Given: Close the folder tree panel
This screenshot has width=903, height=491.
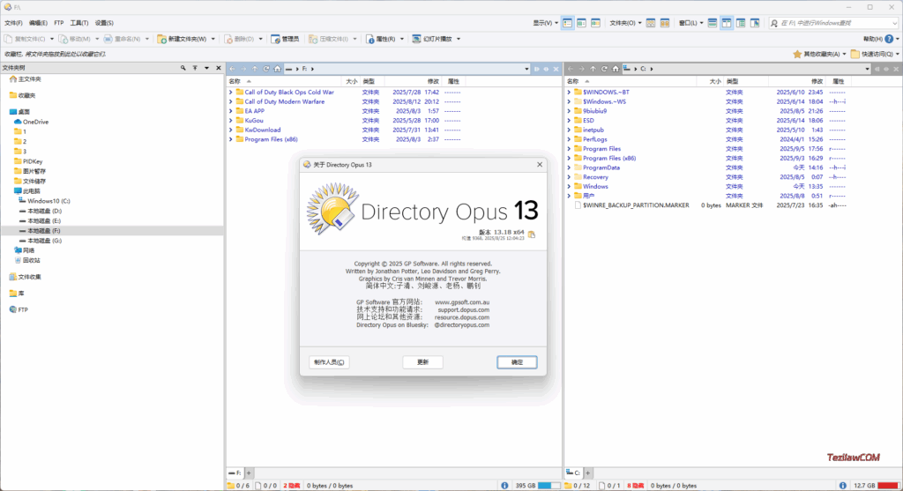Looking at the screenshot, I should click(x=219, y=68).
